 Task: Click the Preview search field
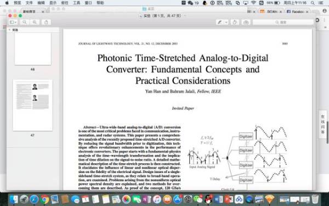(x=283, y=22)
